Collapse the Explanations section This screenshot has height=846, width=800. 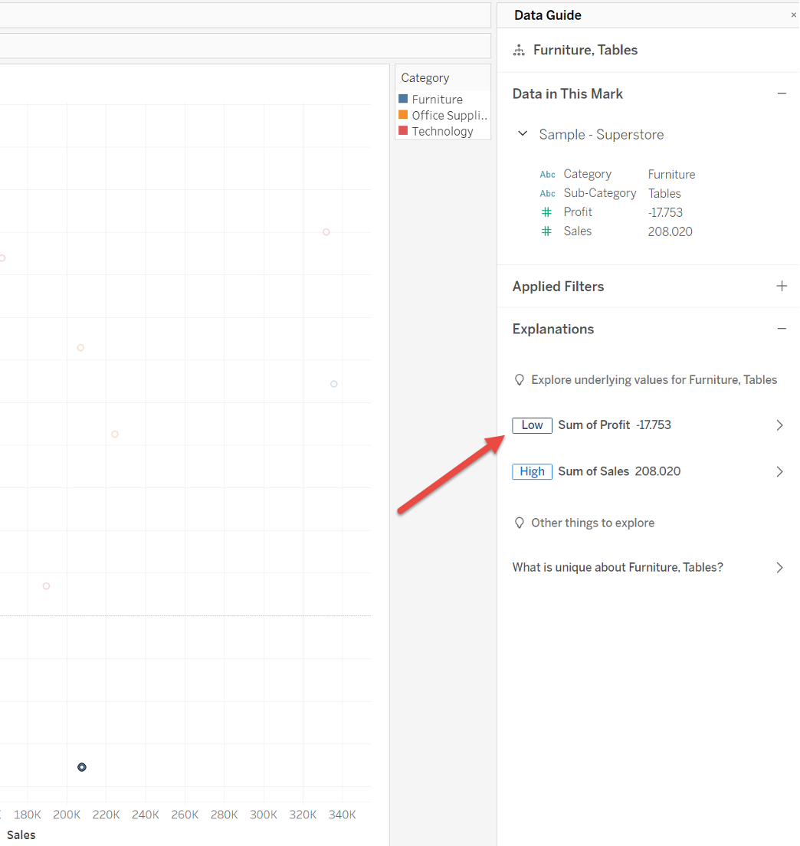(781, 329)
